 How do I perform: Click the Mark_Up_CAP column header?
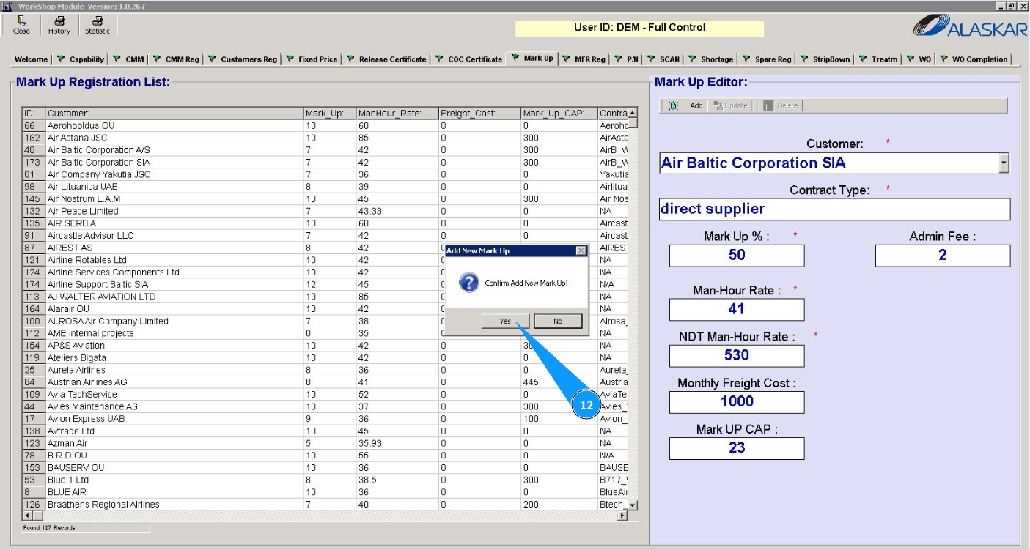(559, 114)
